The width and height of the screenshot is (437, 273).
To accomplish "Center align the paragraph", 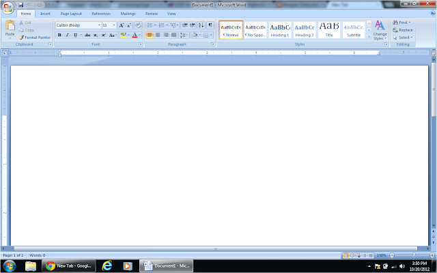I will (158, 35).
